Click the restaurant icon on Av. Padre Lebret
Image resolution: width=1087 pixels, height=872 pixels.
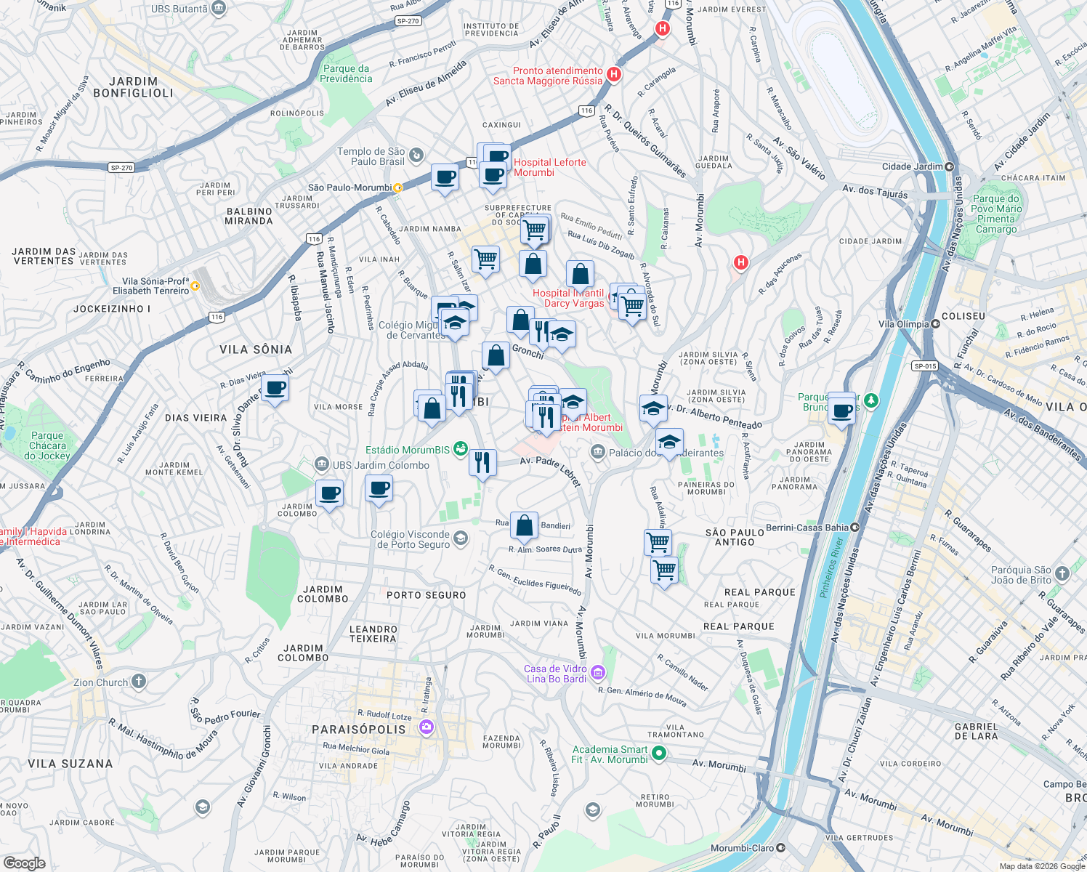482,461
